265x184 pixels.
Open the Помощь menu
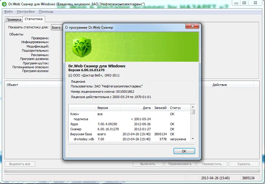coord(46,12)
